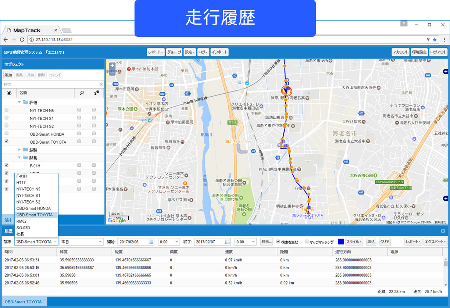Show NYI-TECH N5 on the map
The image size is (450, 308).
point(6,110)
